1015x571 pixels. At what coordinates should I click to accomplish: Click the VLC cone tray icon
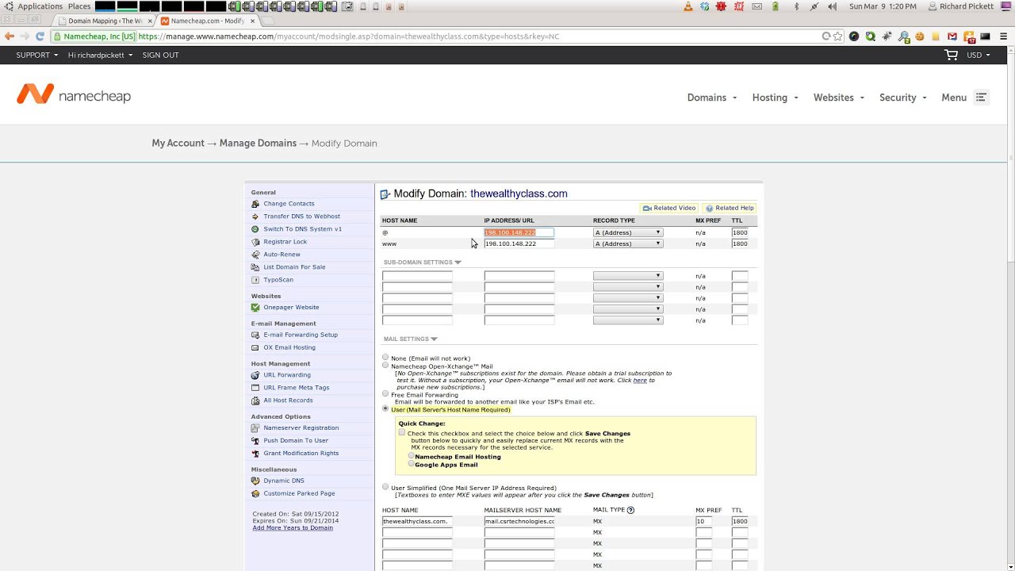click(688, 6)
